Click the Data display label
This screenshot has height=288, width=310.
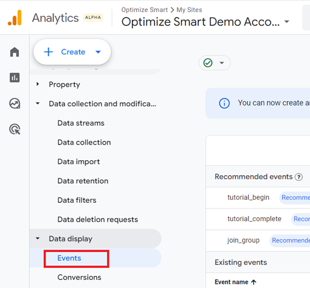(70, 239)
